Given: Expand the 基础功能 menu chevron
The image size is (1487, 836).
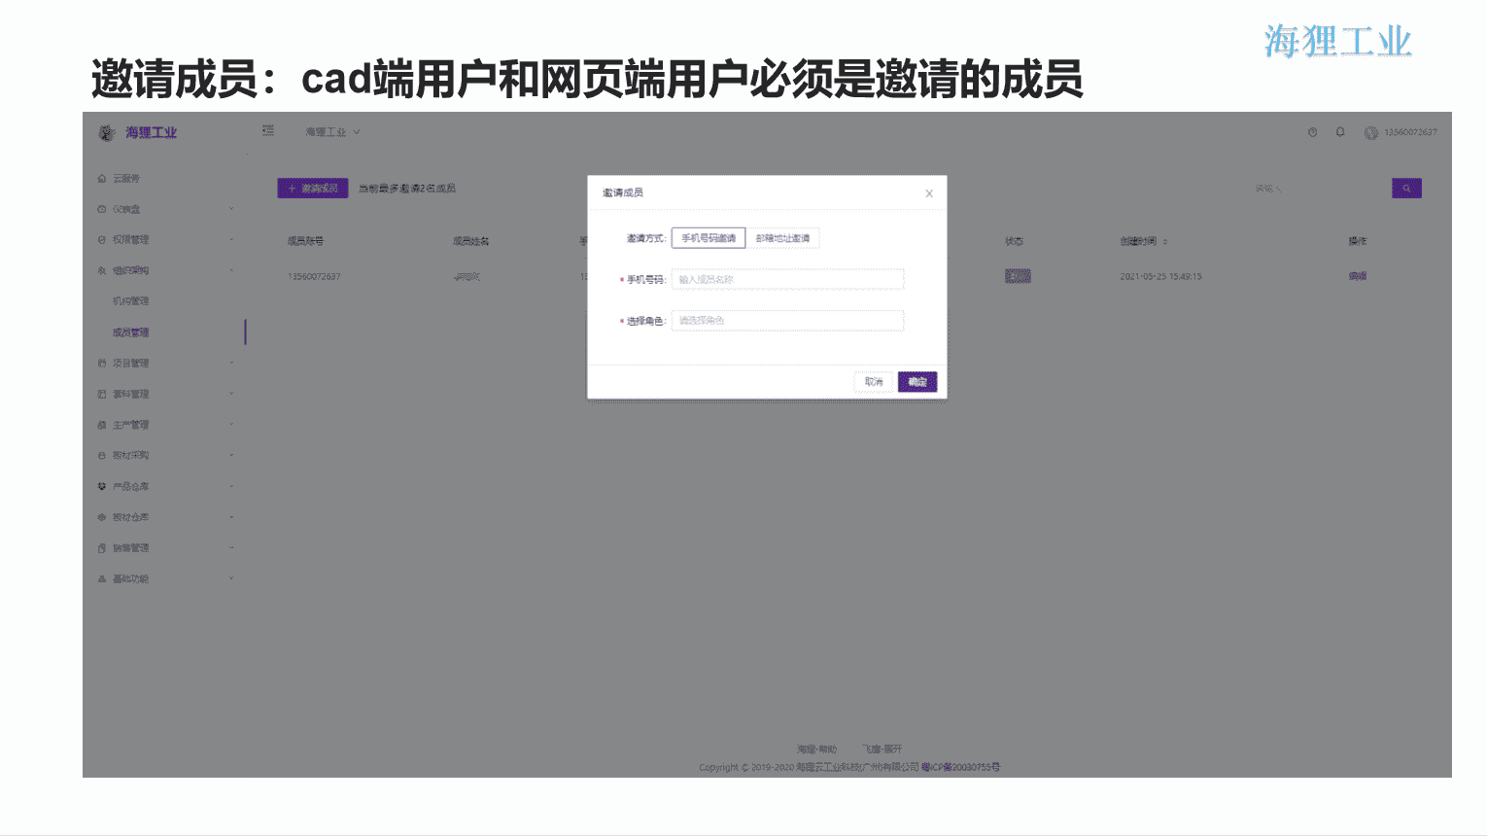Looking at the screenshot, I should pyautogui.click(x=231, y=579).
